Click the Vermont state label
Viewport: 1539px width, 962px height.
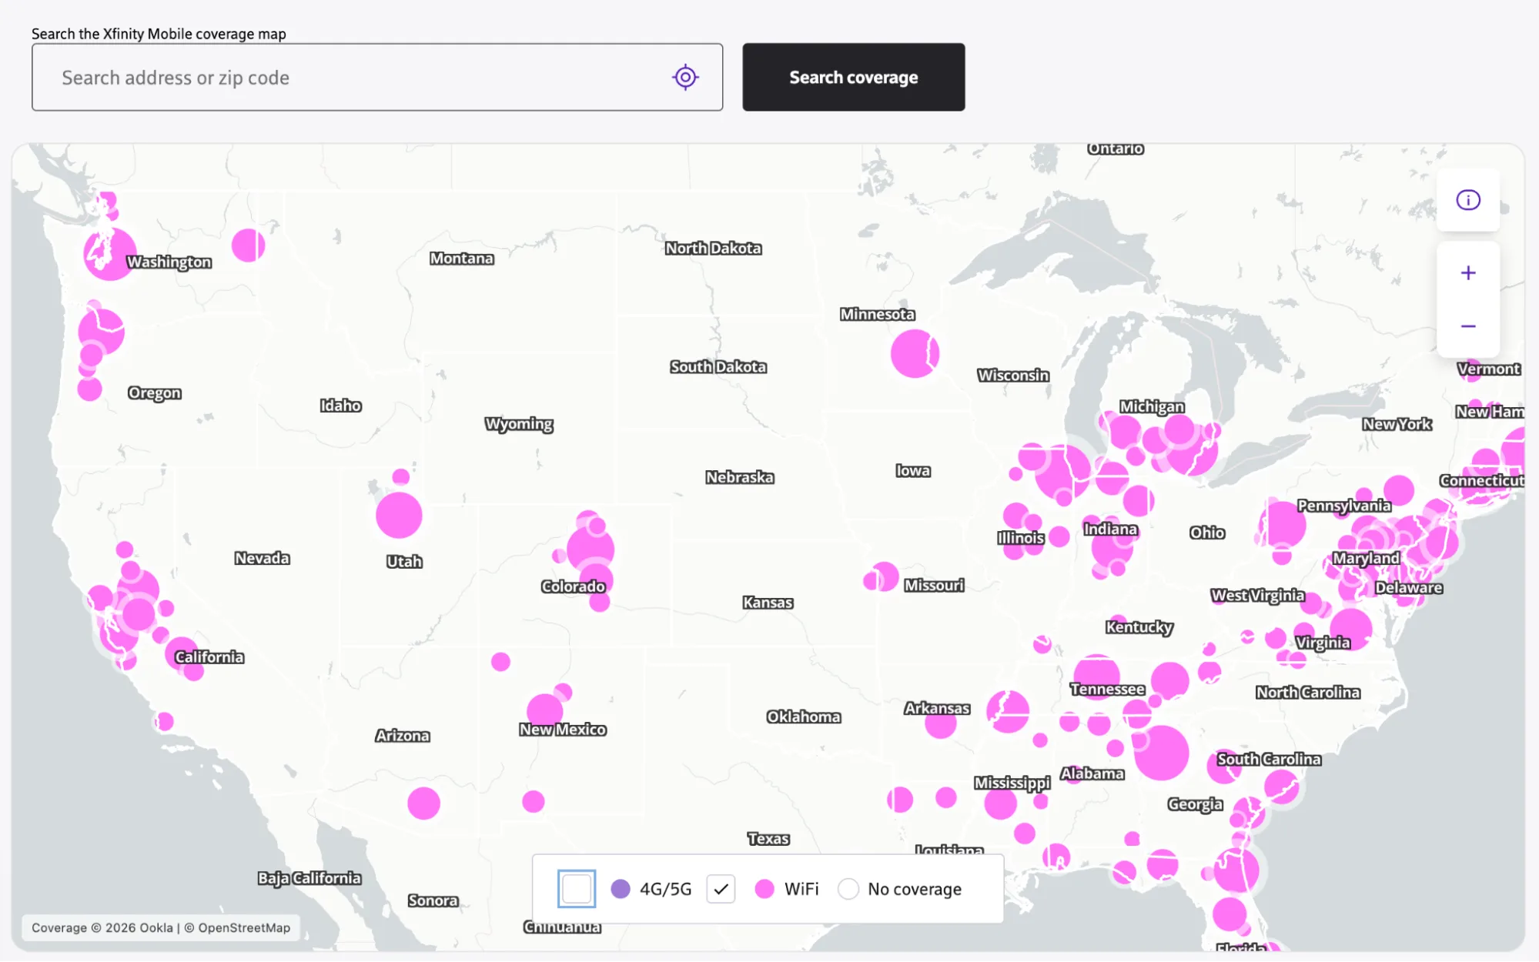coord(1487,369)
